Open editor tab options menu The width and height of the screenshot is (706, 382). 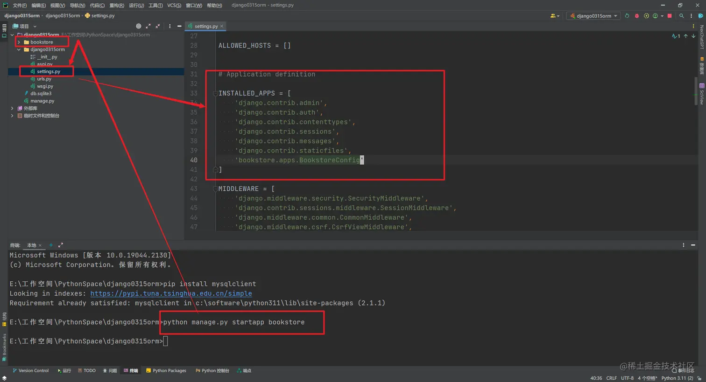point(693,26)
